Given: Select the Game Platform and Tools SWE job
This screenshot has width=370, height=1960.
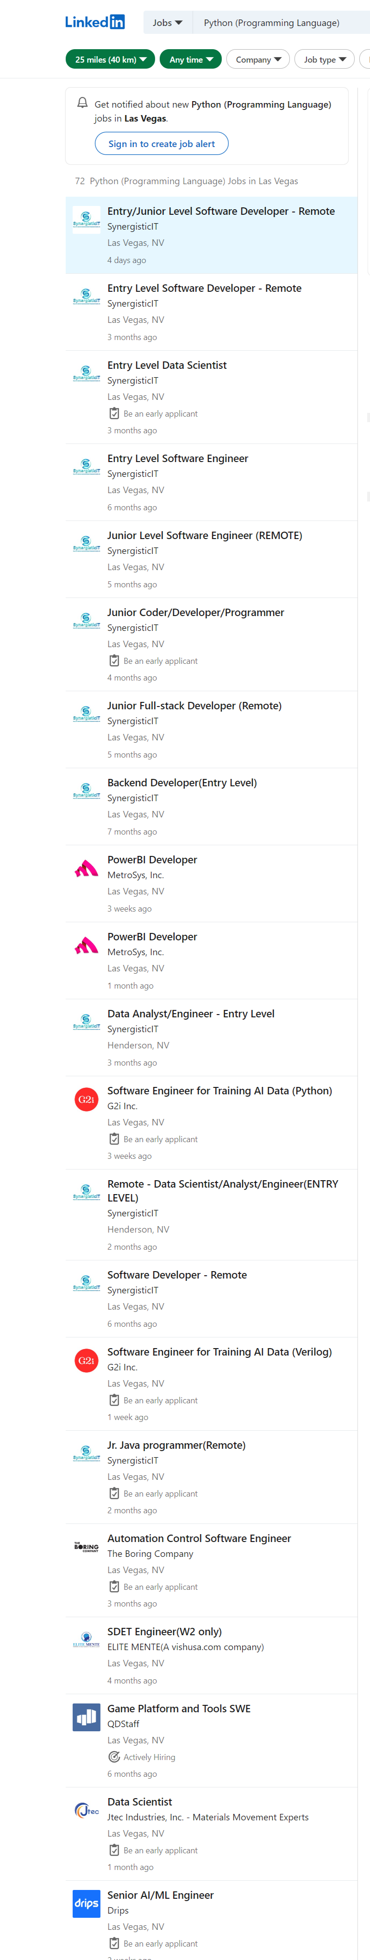Looking at the screenshot, I should click(x=179, y=1709).
